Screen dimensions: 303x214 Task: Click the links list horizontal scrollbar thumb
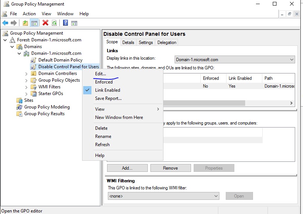[x=204, y=103]
